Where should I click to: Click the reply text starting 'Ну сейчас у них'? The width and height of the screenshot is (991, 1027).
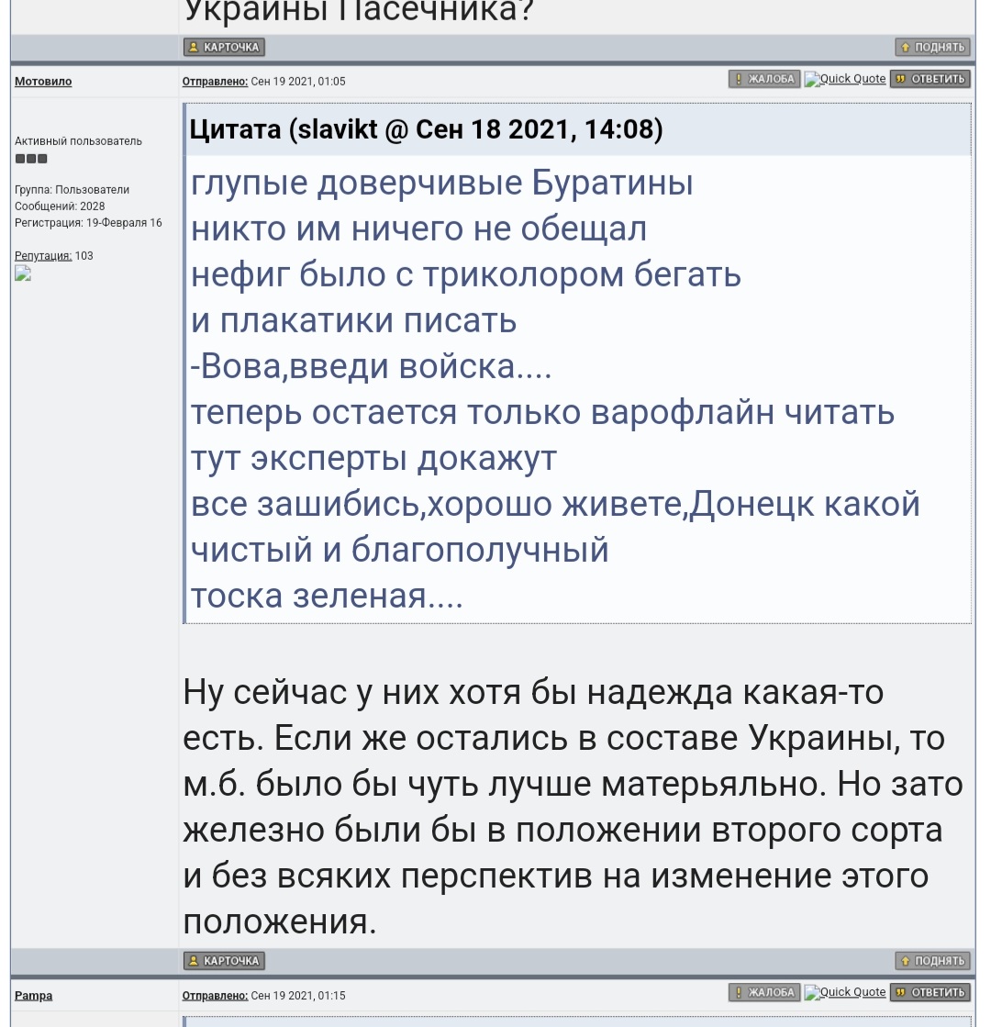532,692
